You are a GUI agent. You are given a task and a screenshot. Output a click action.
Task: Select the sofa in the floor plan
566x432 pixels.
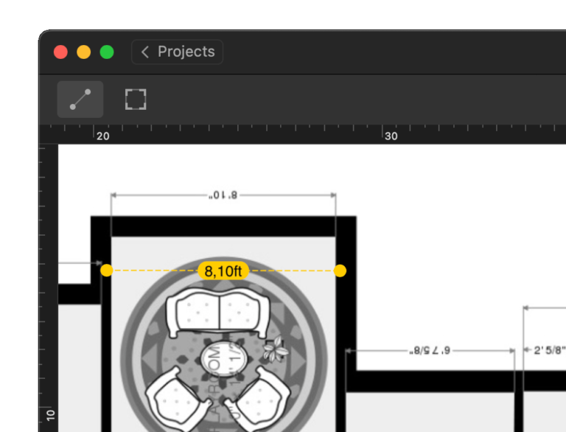point(217,311)
